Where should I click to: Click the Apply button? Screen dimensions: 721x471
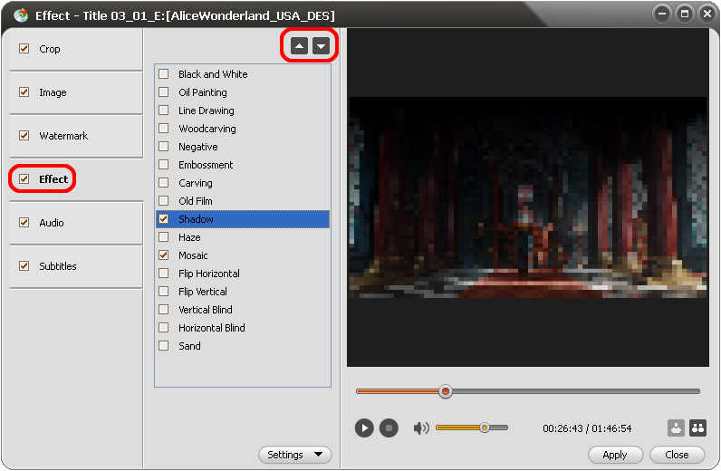(x=615, y=455)
